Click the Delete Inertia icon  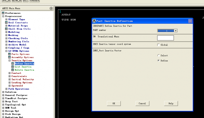[x=12, y=70]
